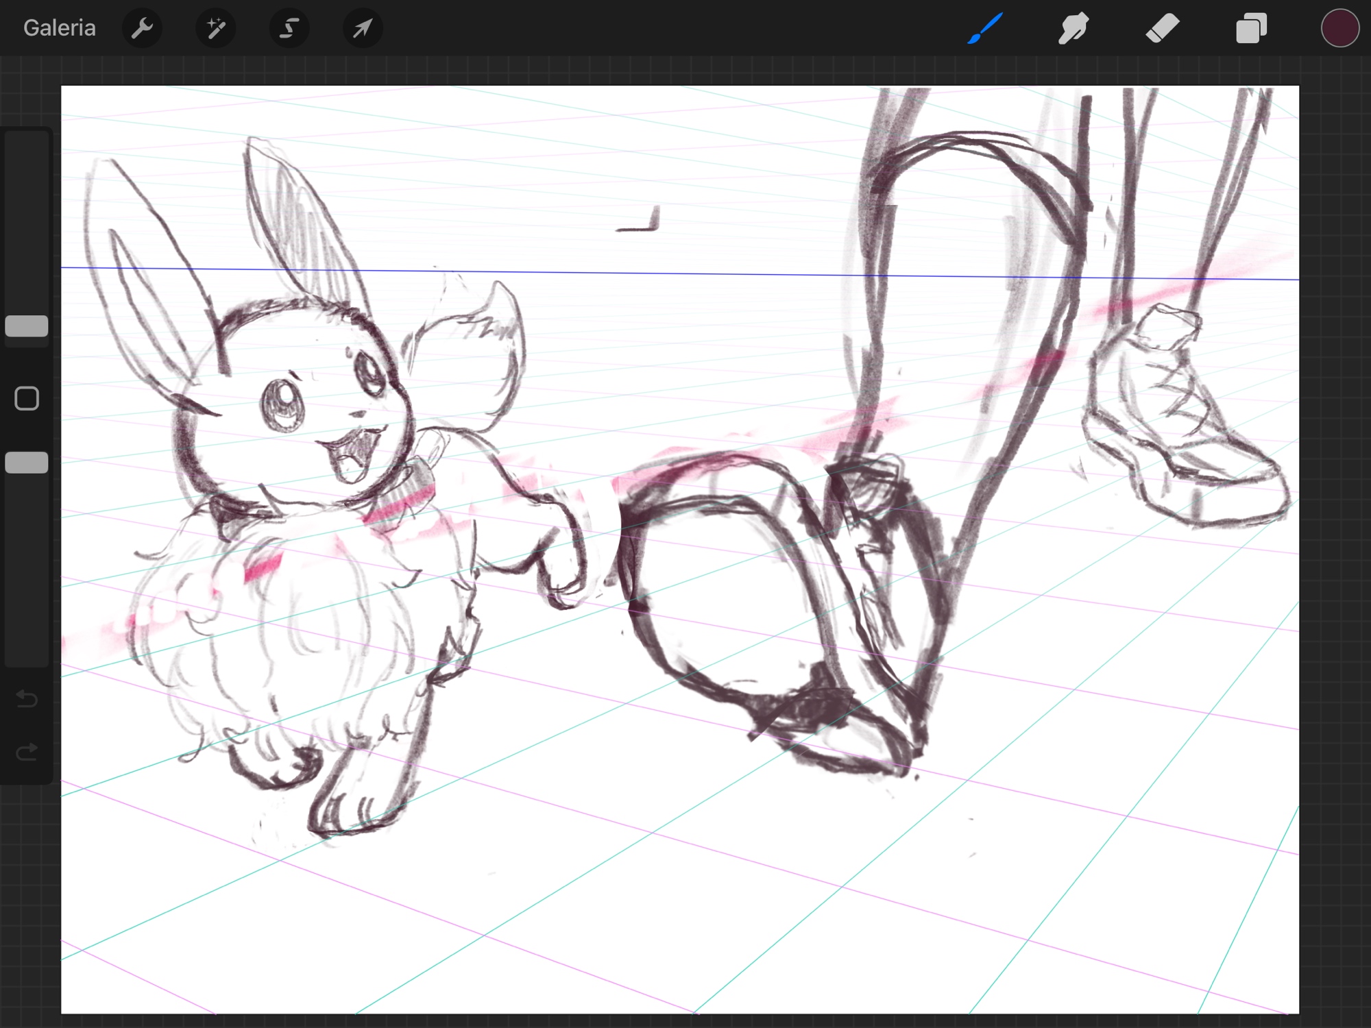1371x1028 pixels.
Task: Activate the Transform arrow tool
Action: (363, 28)
